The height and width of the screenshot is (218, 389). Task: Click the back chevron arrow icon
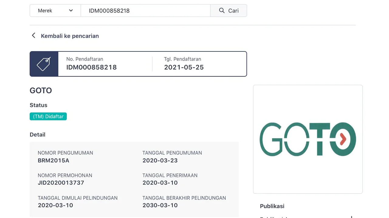33,35
